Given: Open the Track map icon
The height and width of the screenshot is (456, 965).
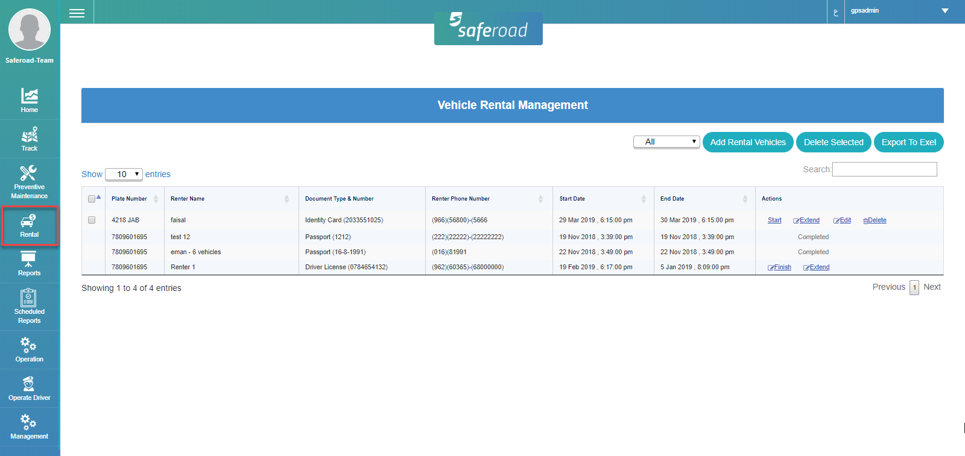Looking at the screenshot, I should point(29,135).
